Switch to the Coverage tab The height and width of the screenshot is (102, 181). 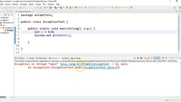tap(76, 58)
